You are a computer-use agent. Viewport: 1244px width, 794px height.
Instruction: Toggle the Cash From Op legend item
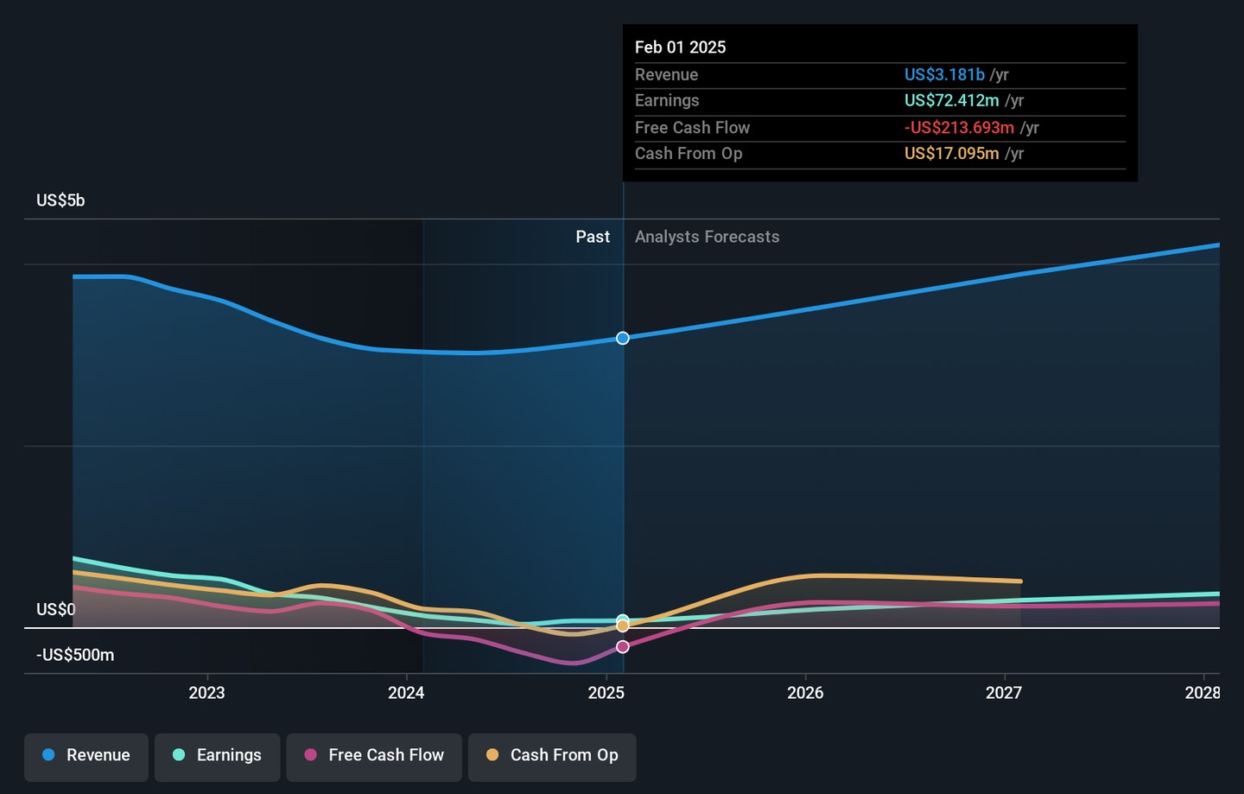[x=552, y=757]
